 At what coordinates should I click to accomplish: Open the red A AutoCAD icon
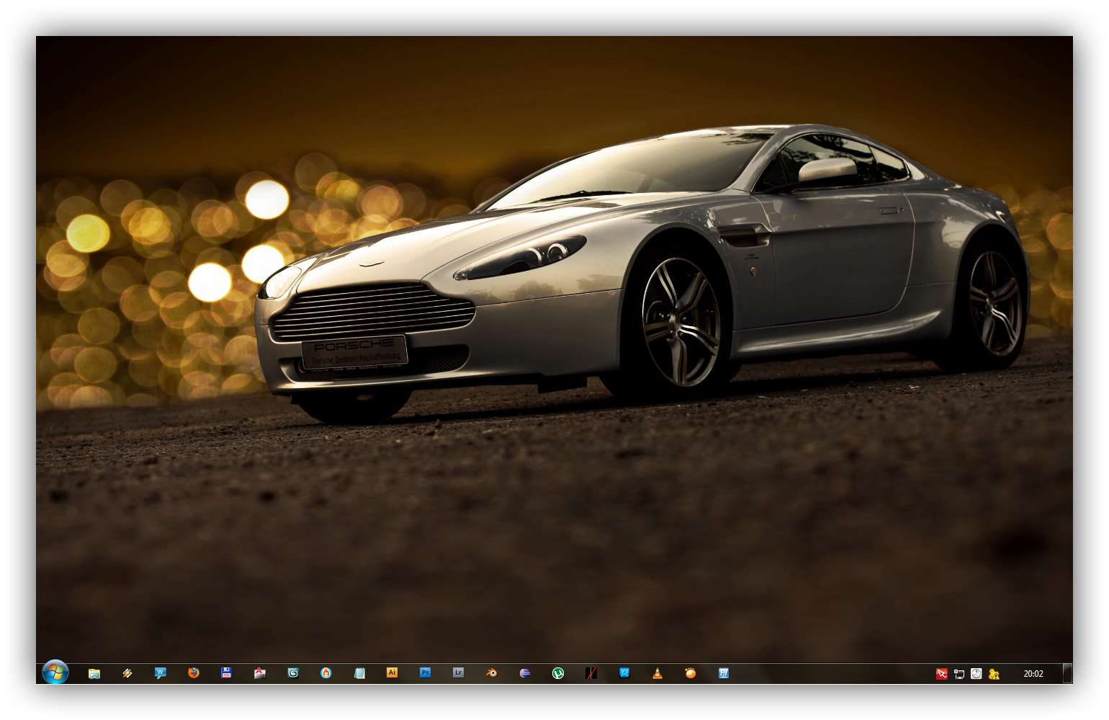[260, 673]
